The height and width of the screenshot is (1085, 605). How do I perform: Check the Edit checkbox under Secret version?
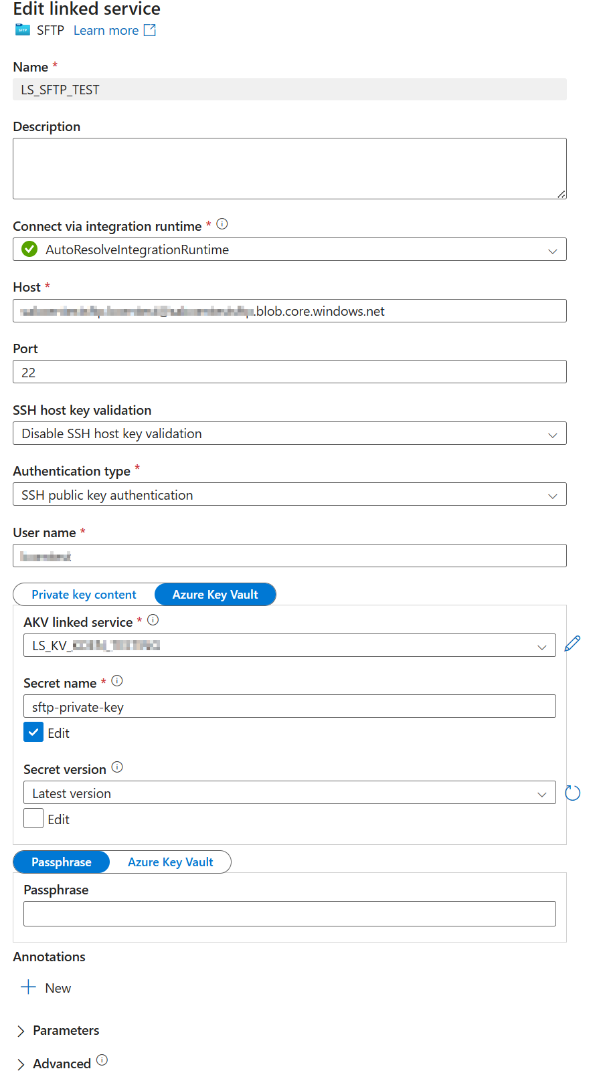[x=33, y=819]
